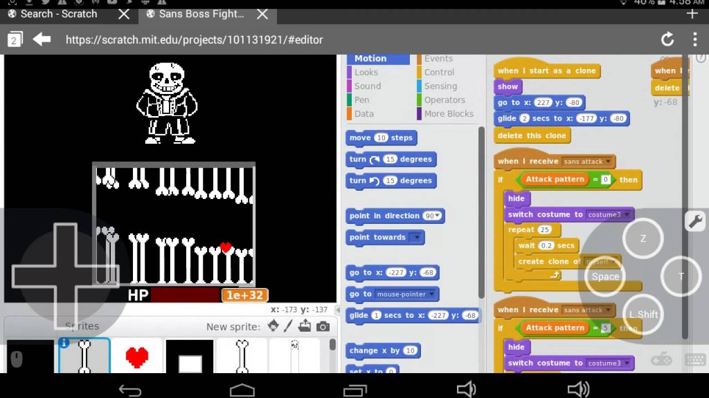
Task: Select the selected bone sprite thumbnail
Action: (84, 355)
